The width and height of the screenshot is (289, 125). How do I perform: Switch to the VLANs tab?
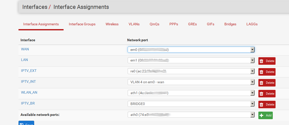134,24
